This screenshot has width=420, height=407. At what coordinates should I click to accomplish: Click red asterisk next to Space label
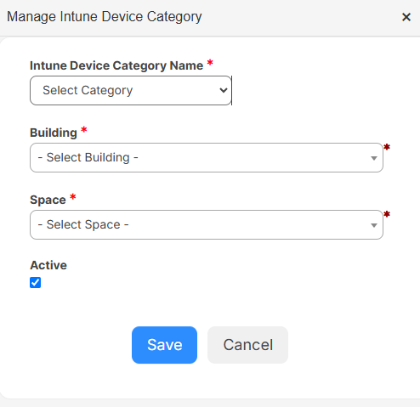(x=73, y=197)
